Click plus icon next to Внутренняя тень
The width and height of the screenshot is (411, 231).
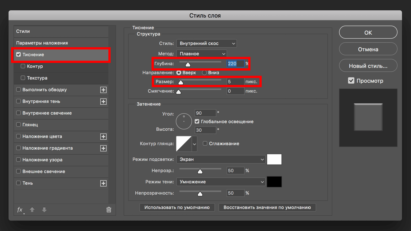click(103, 102)
